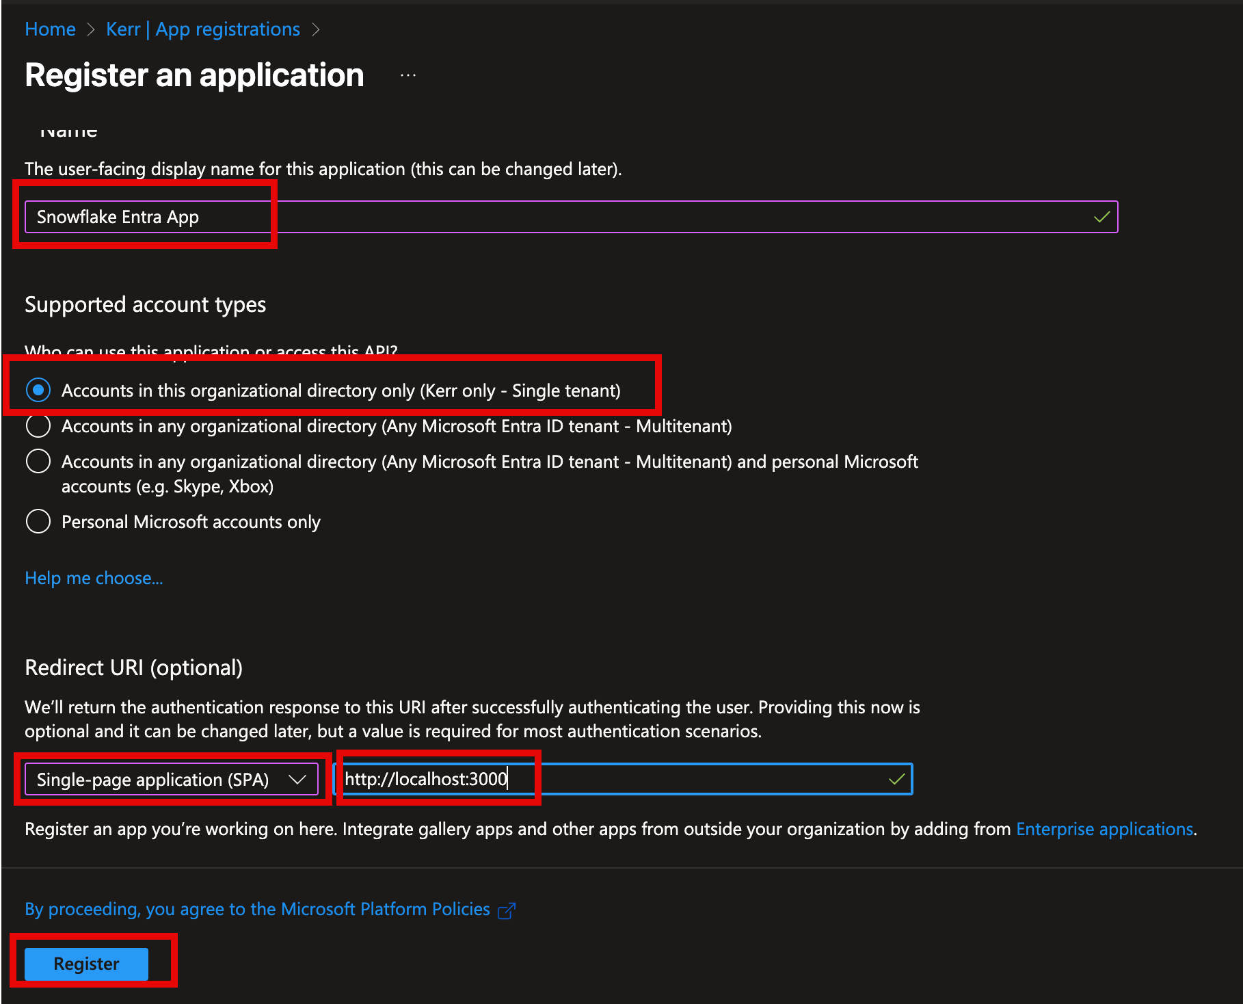Click the chevron after Home breadcrumb
The height and width of the screenshot is (1004, 1243).
(91, 29)
